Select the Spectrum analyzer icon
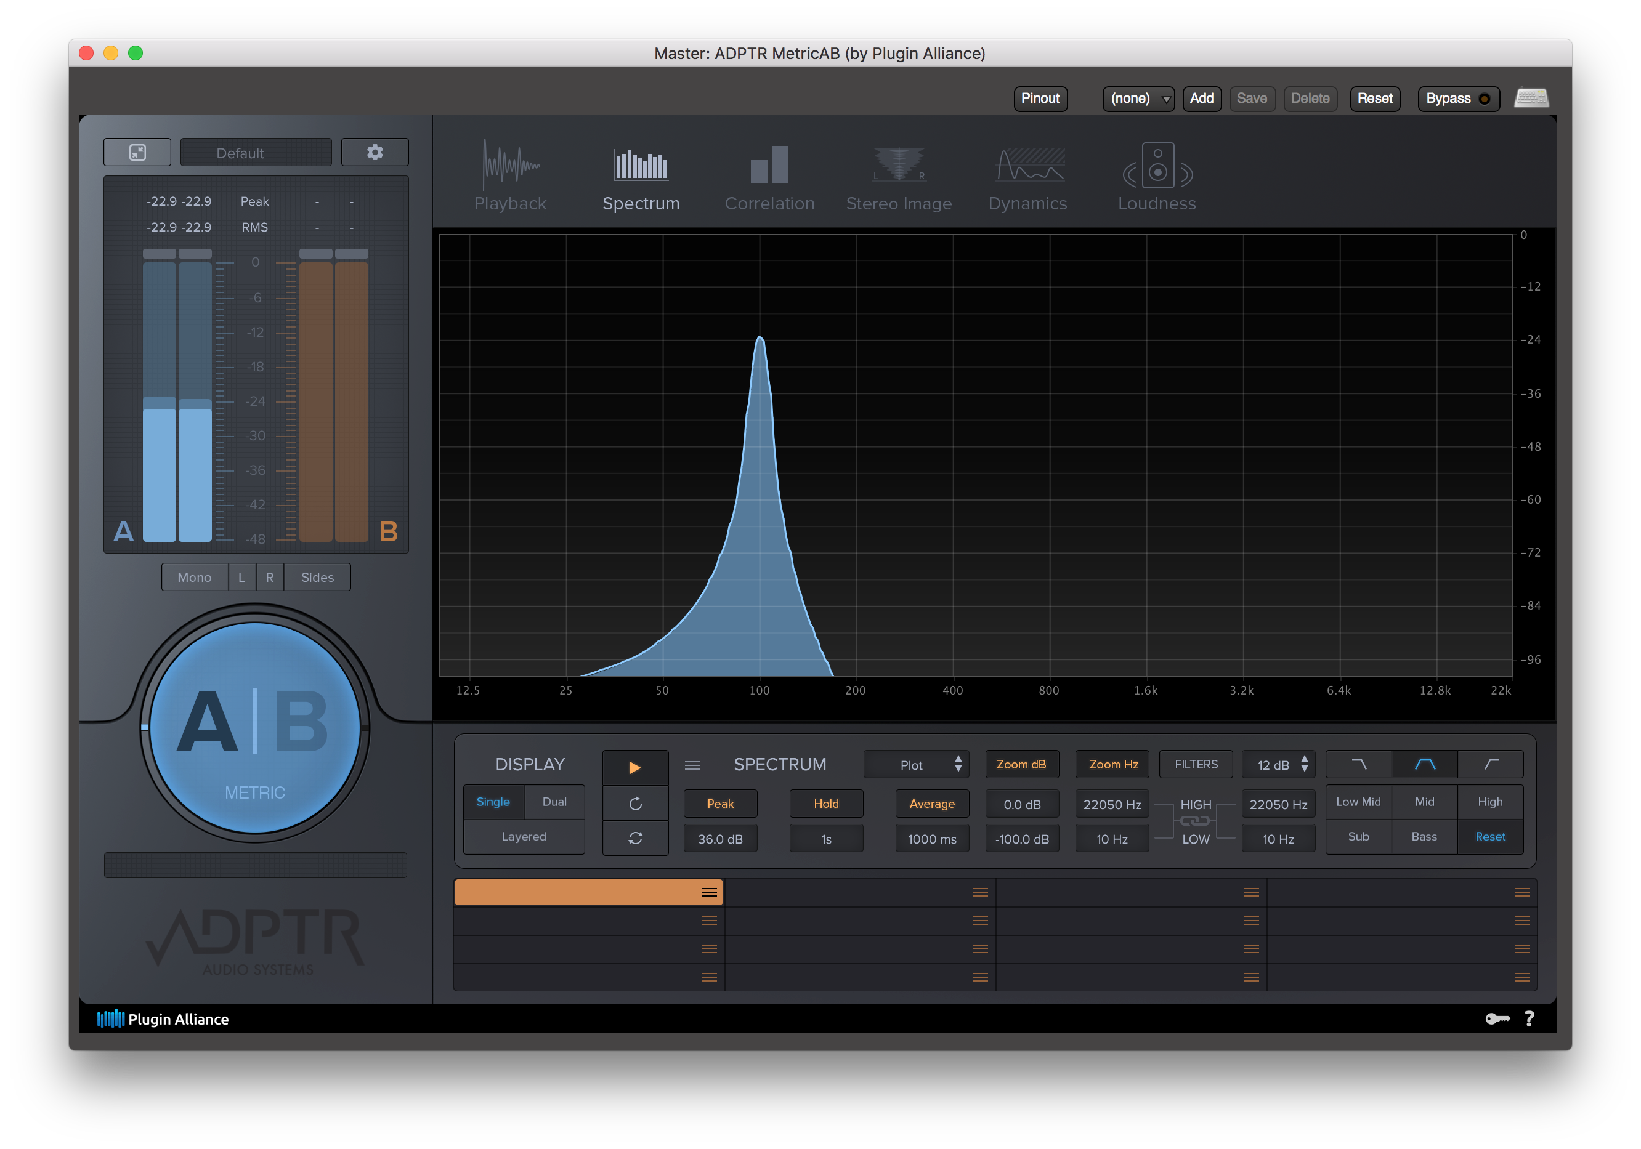 click(641, 165)
